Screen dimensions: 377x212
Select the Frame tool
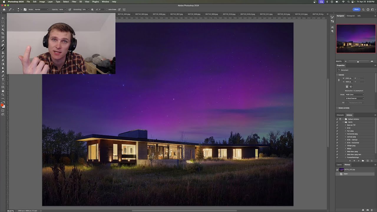[3, 37]
